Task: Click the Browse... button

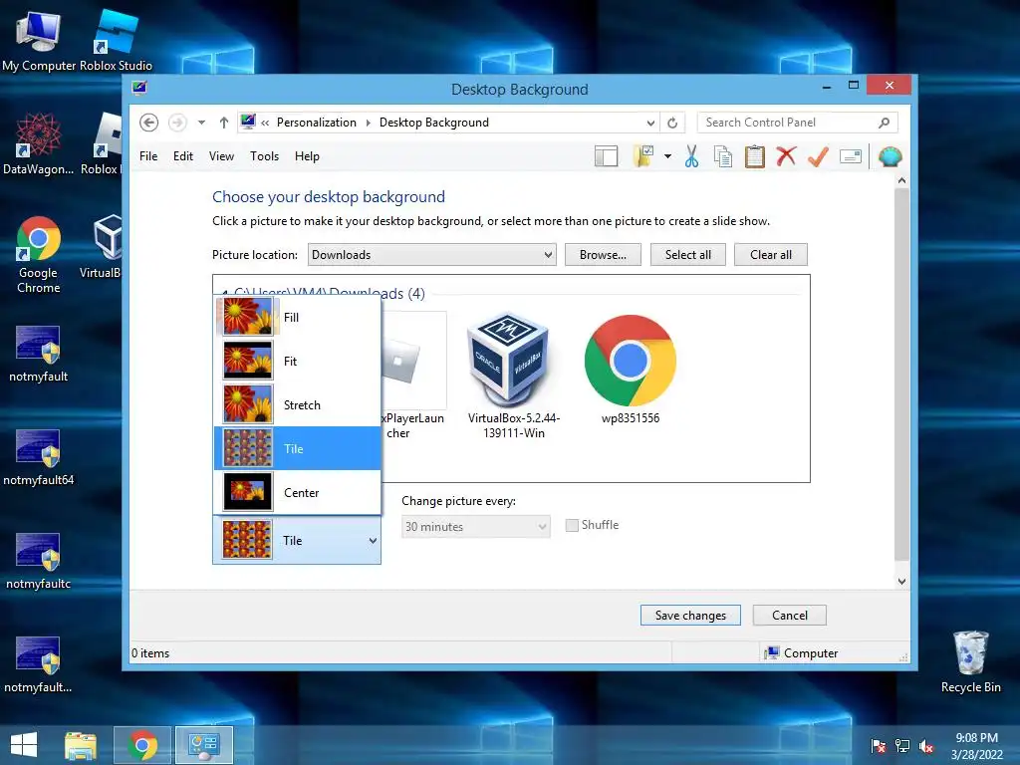Action: pos(603,254)
